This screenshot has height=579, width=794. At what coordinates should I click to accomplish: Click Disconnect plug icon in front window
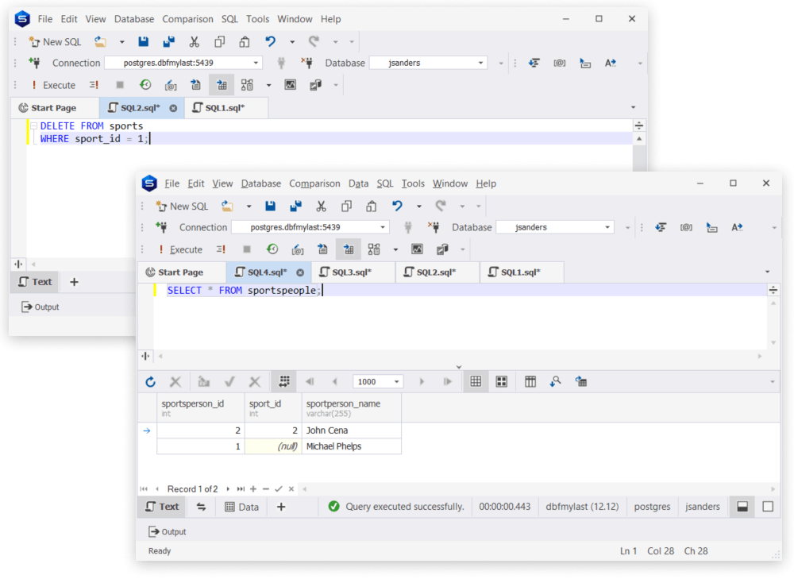(x=434, y=227)
